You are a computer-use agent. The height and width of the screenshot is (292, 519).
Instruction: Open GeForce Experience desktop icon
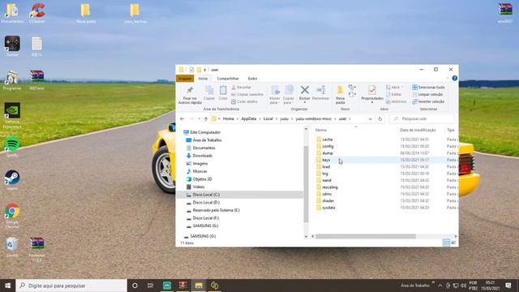pyautogui.click(x=12, y=115)
